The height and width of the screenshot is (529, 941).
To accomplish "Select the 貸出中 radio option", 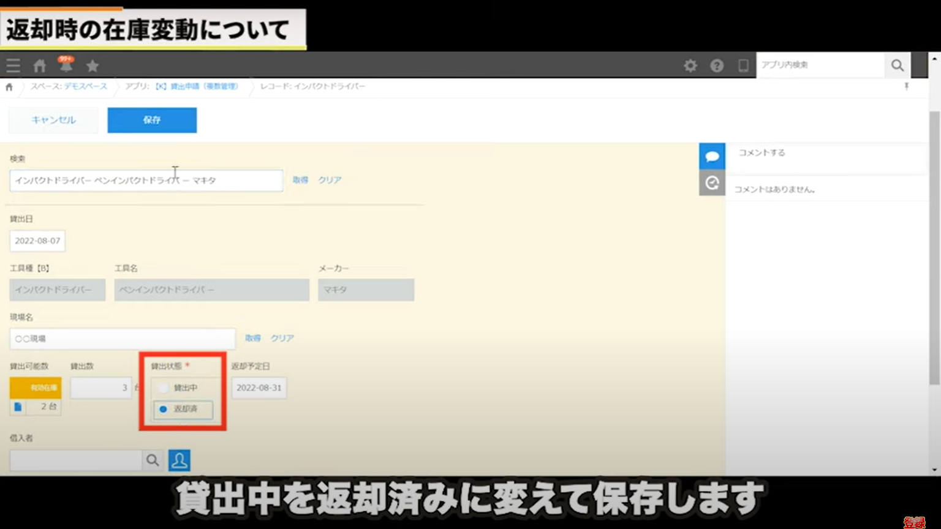I will (164, 388).
